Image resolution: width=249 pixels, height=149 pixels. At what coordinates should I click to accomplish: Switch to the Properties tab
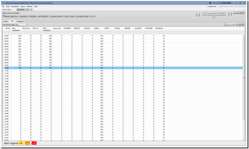point(20,21)
